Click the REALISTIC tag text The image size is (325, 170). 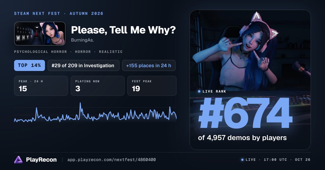pyautogui.click(x=111, y=52)
